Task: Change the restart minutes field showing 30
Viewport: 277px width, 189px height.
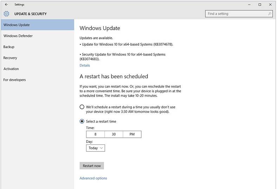Action: coord(114,134)
